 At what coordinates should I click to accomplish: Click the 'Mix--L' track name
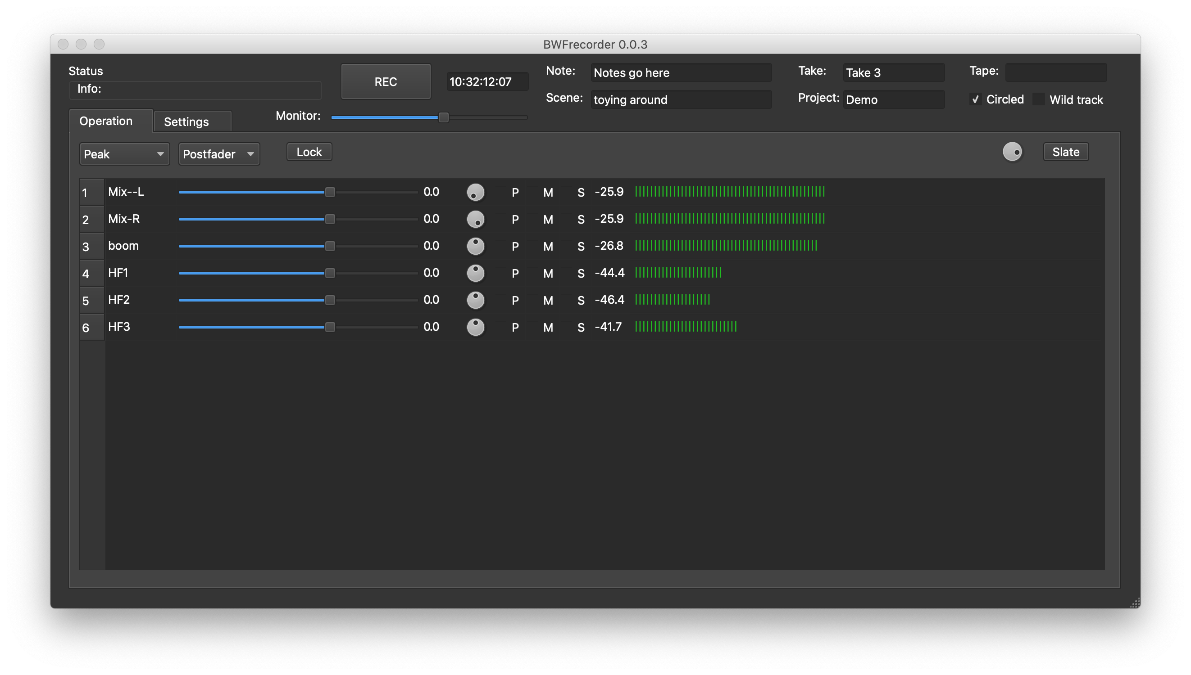coord(126,192)
